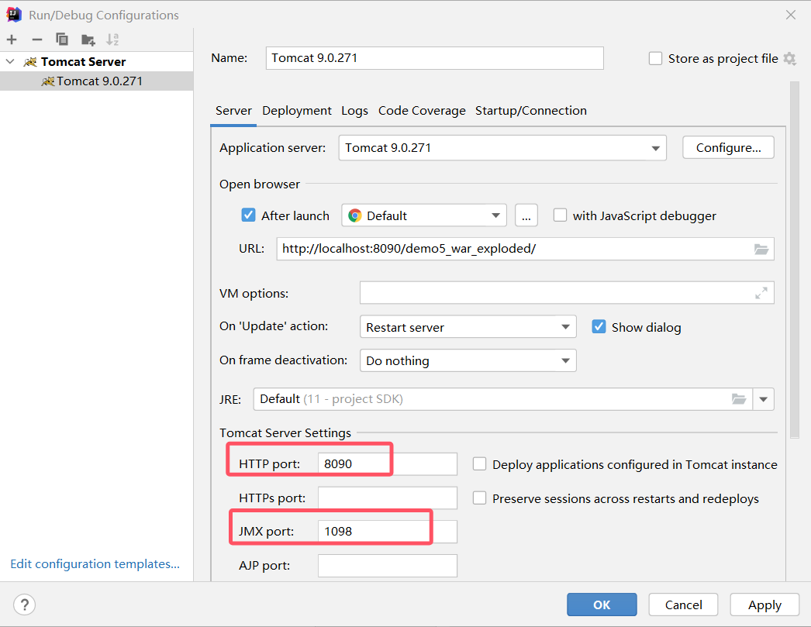Move configuration into new folder
Image resolution: width=811 pixels, height=627 pixels.
88,40
